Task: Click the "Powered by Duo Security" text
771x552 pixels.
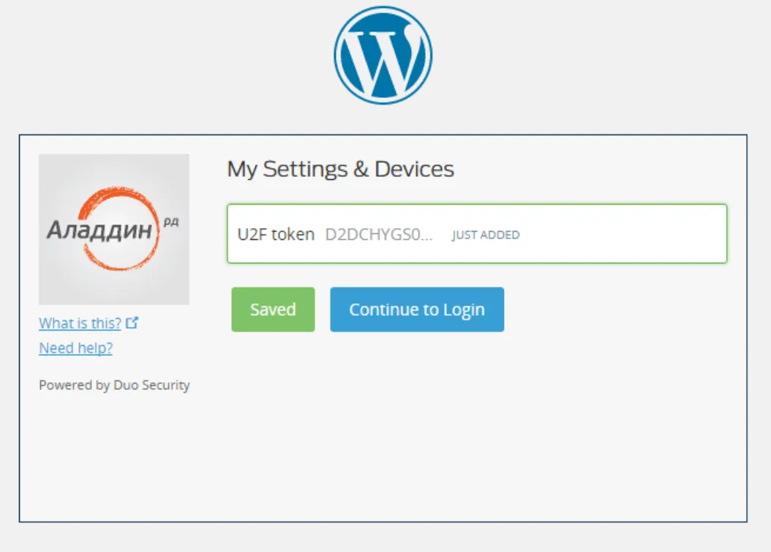Action: [x=114, y=385]
